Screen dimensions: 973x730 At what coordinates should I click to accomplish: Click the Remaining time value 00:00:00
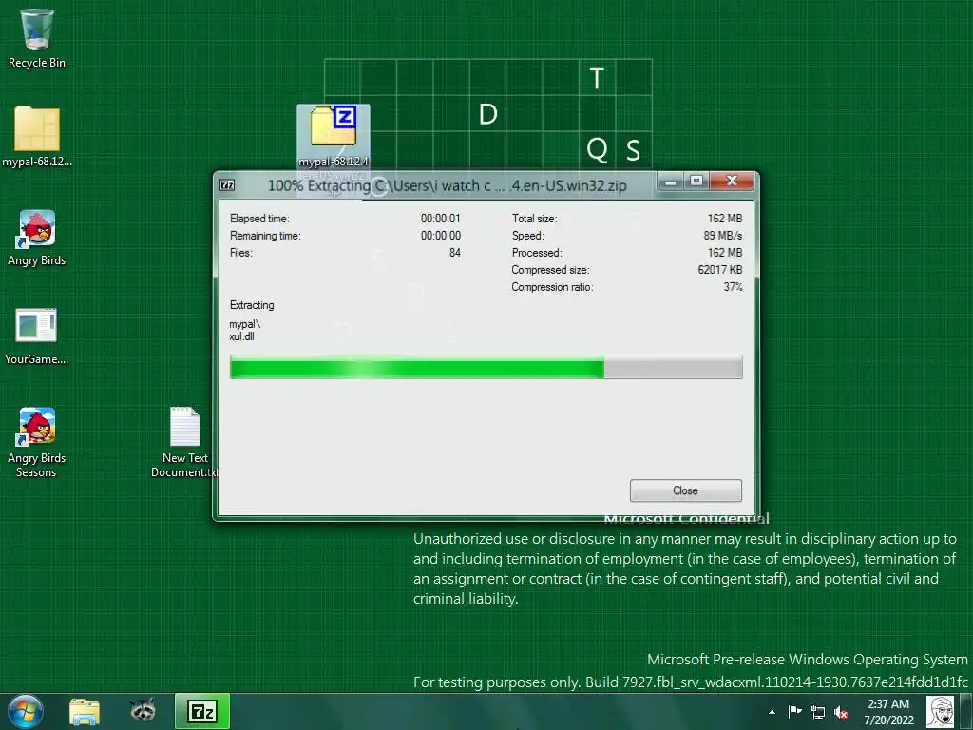pos(441,236)
